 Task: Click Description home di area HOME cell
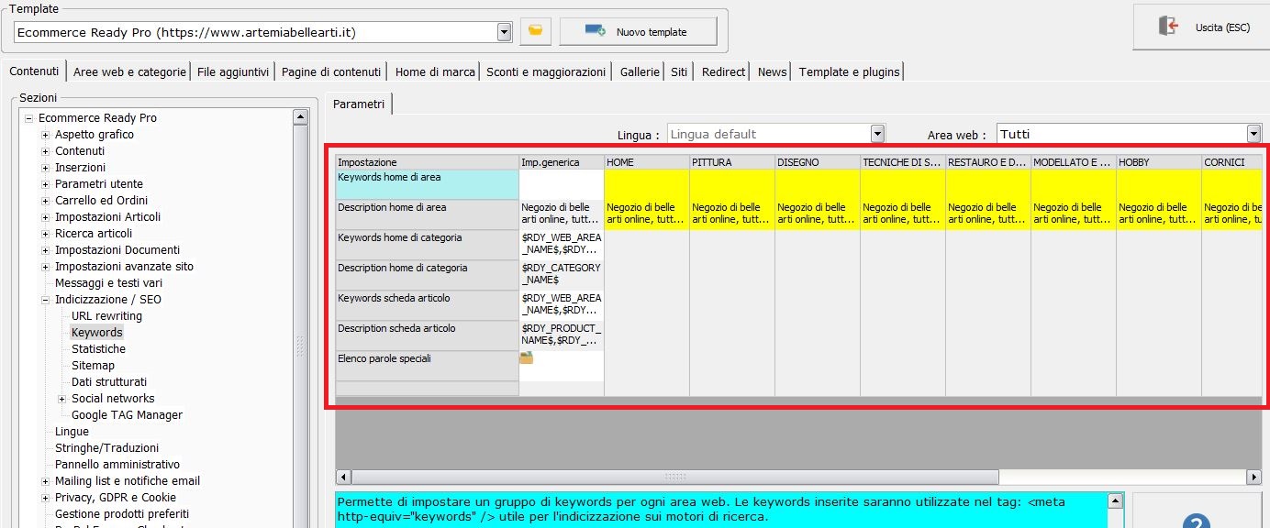point(647,214)
